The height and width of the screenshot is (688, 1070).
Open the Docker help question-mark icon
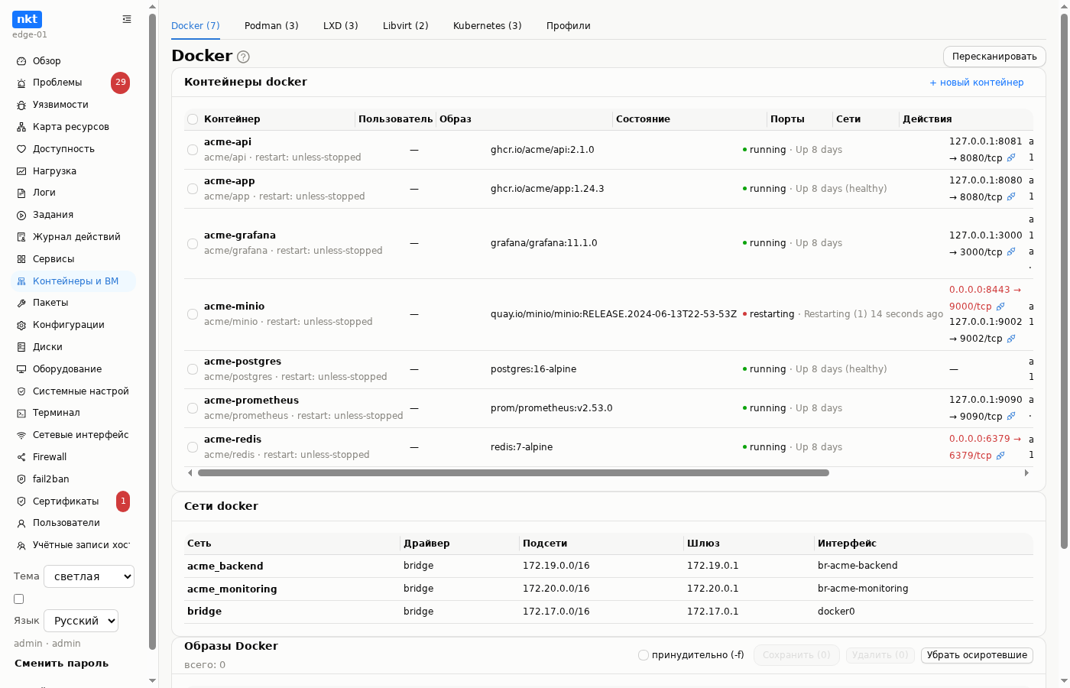[x=243, y=57]
